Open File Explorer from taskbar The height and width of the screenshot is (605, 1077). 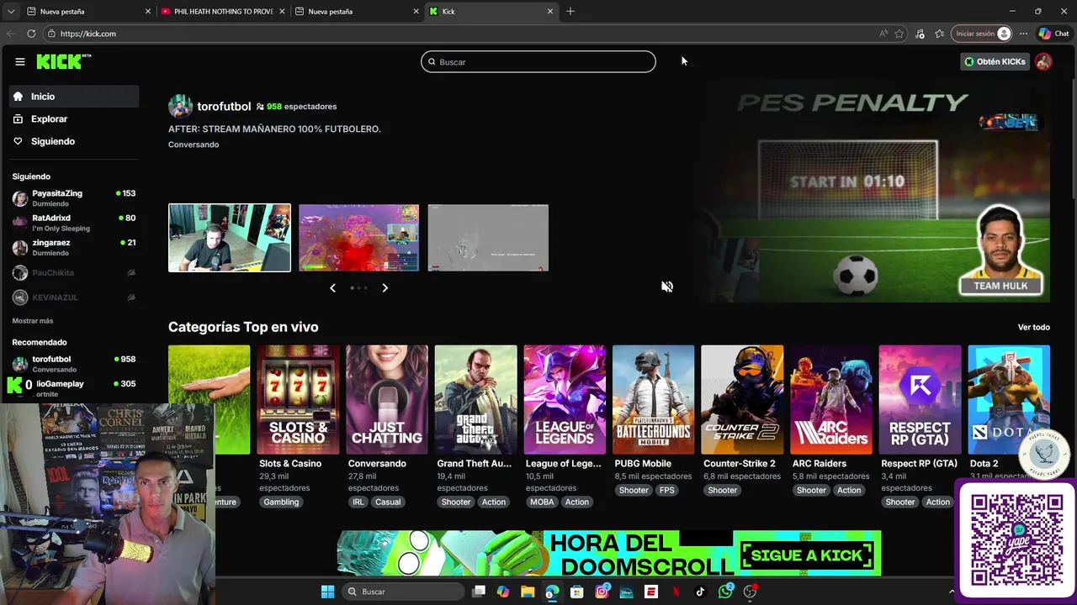point(528,592)
